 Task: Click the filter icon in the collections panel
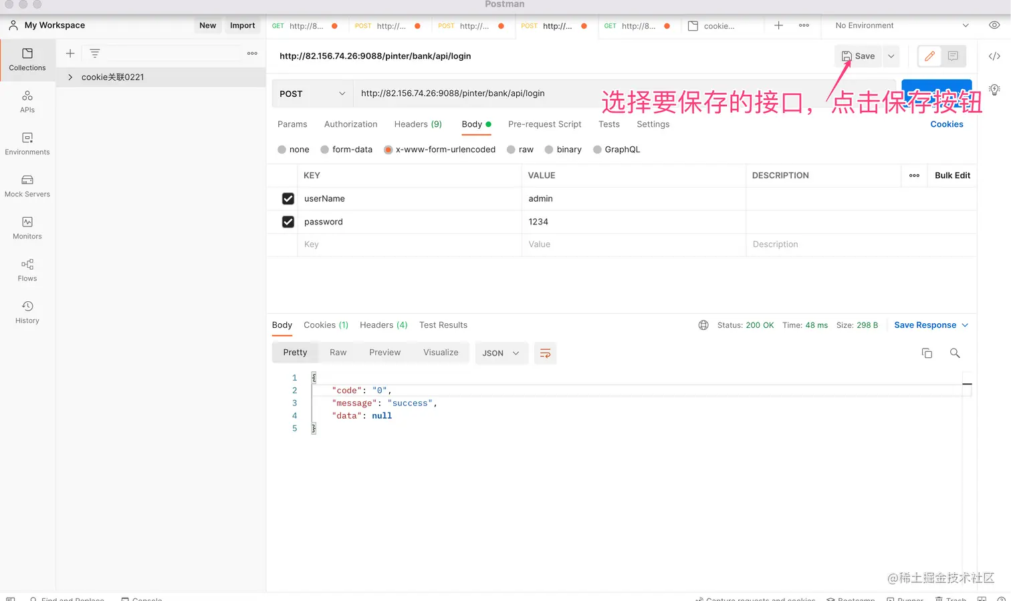95,53
